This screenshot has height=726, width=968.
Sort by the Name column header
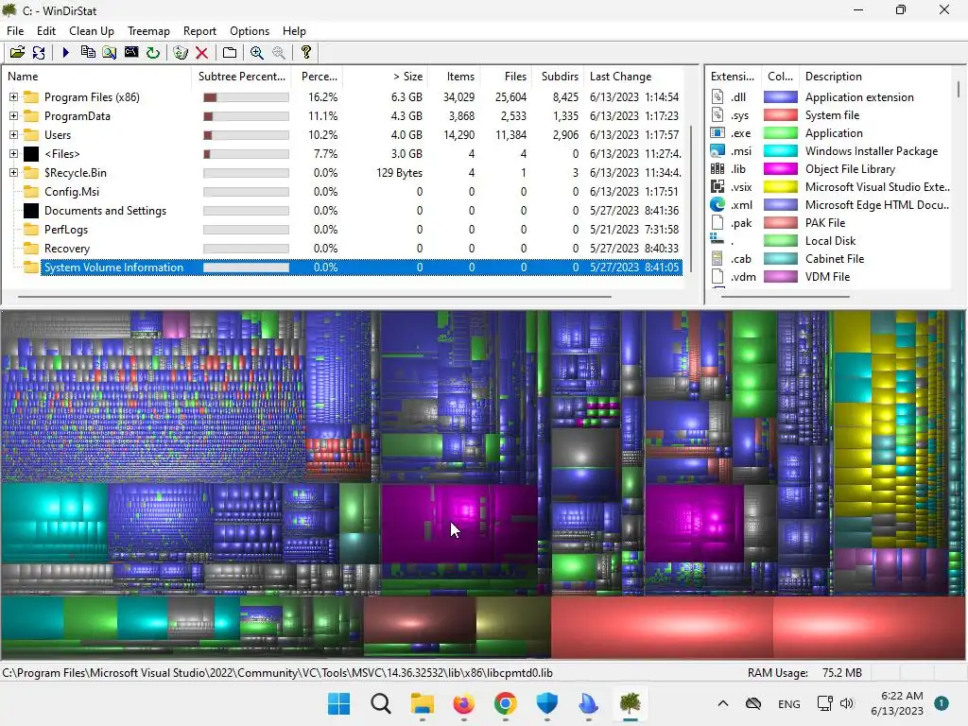click(97, 77)
